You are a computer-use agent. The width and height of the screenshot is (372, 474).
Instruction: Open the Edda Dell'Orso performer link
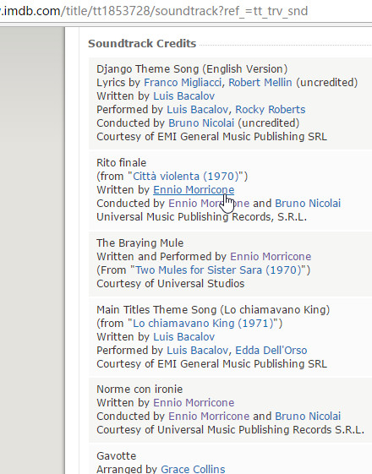click(271, 351)
